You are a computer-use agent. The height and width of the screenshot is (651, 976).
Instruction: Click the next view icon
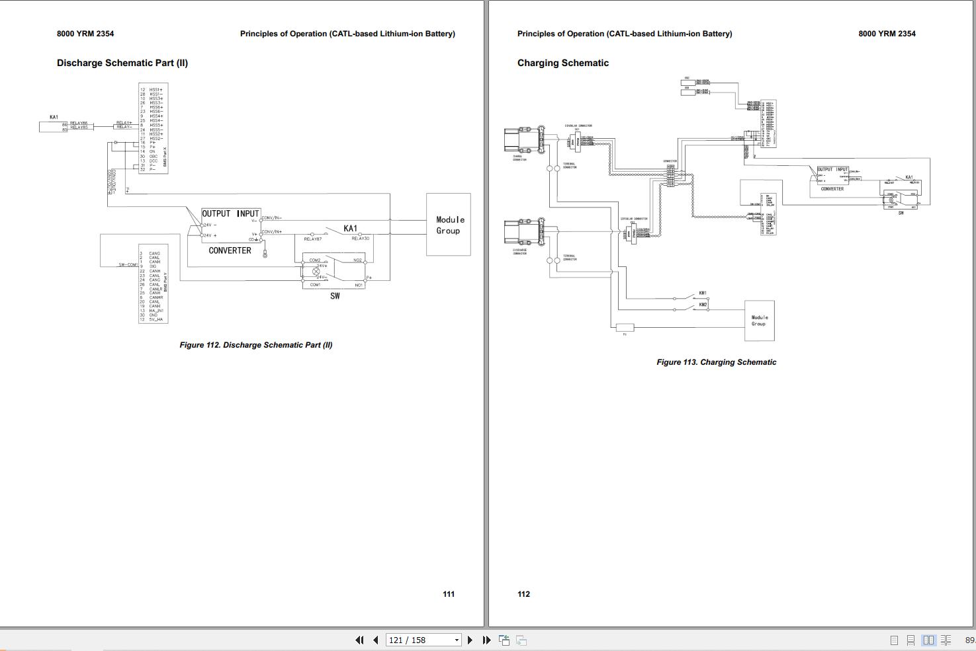pyautogui.click(x=521, y=640)
